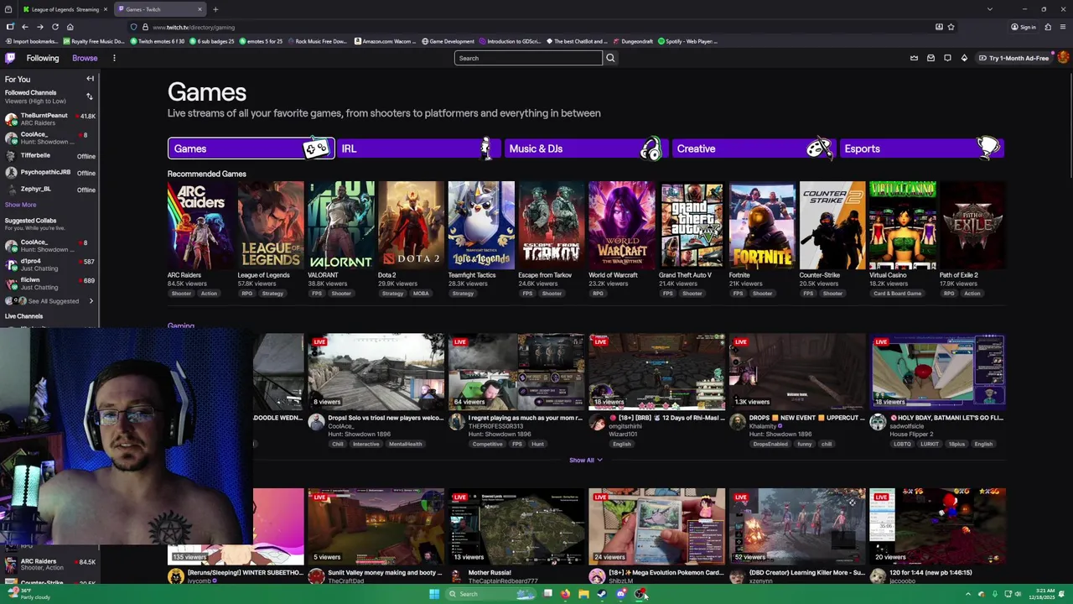Open Fortnite game cover
This screenshot has height=604, width=1073.
762,226
